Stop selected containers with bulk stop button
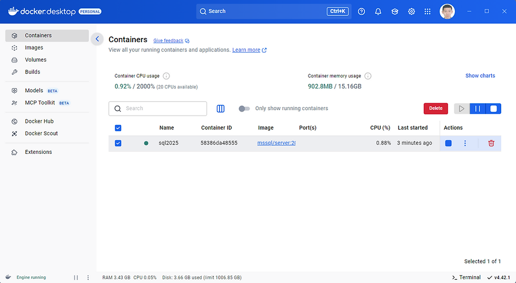The width and height of the screenshot is (516, 283). coord(493,109)
